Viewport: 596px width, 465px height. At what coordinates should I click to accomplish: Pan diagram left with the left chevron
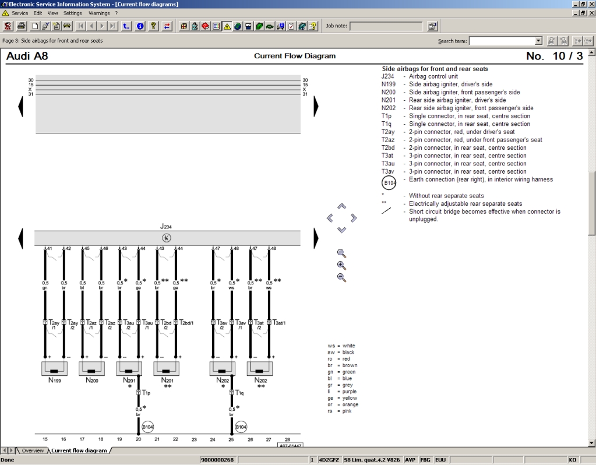330,218
